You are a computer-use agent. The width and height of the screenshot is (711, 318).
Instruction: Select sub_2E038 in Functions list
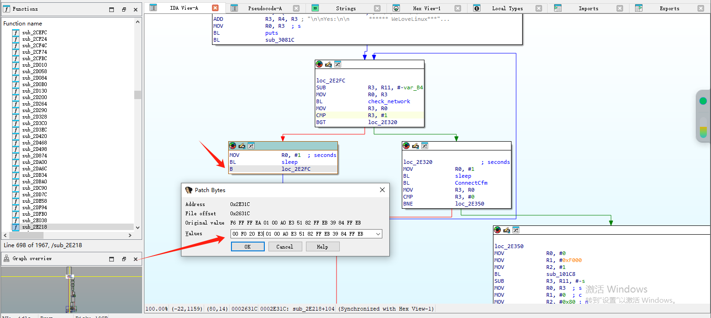point(34,220)
